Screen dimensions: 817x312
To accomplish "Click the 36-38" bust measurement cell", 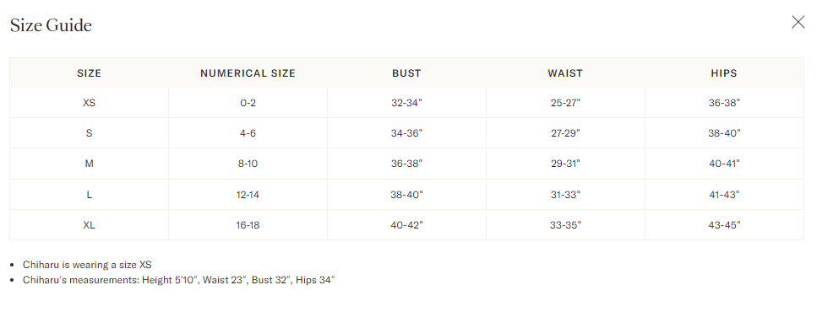I will (x=406, y=164).
